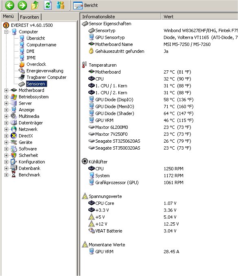The height and width of the screenshot is (276, 238).
Task: Expand the Multimedia tree node
Action: (x=7, y=116)
